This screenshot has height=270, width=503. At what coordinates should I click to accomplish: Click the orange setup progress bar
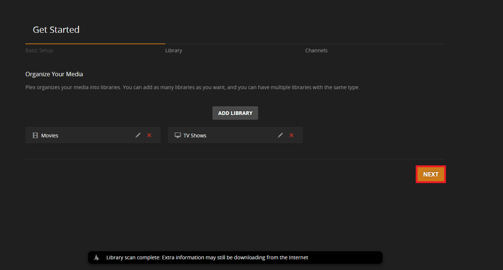click(95, 43)
